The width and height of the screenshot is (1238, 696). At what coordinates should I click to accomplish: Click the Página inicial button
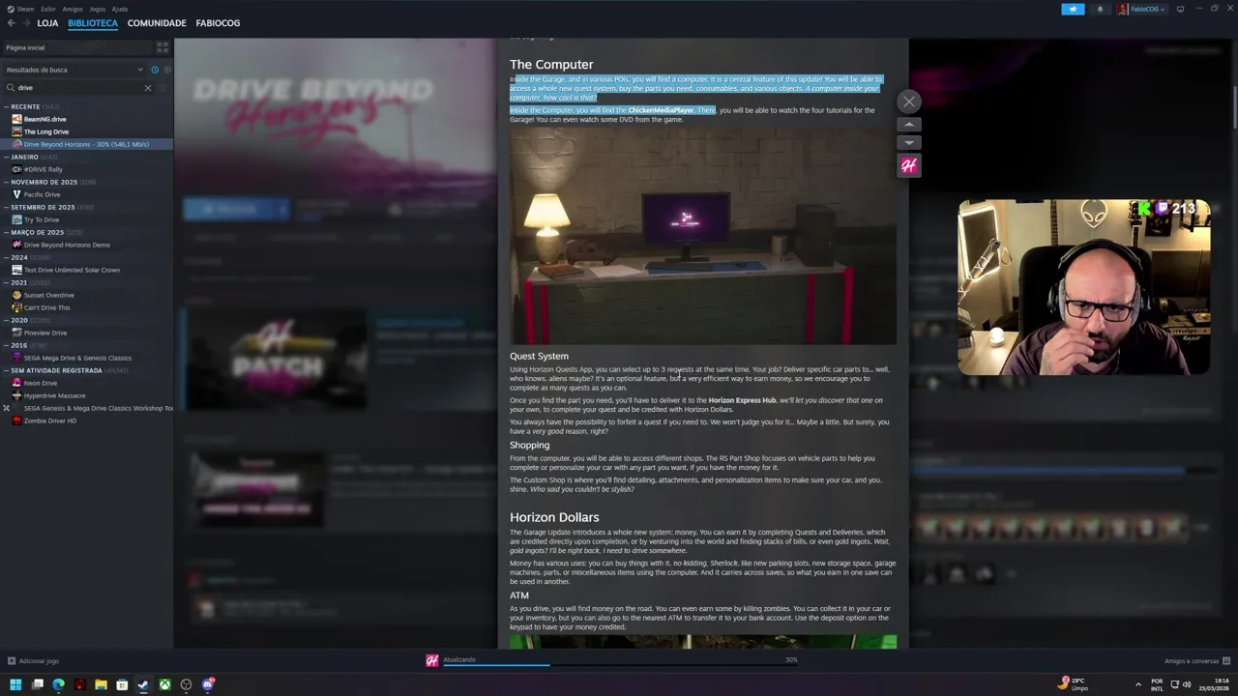tap(77, 47)
